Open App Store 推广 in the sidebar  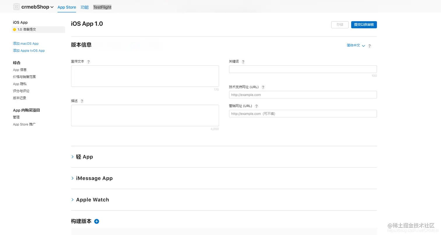pyautogui.click(x=24, y=124)
